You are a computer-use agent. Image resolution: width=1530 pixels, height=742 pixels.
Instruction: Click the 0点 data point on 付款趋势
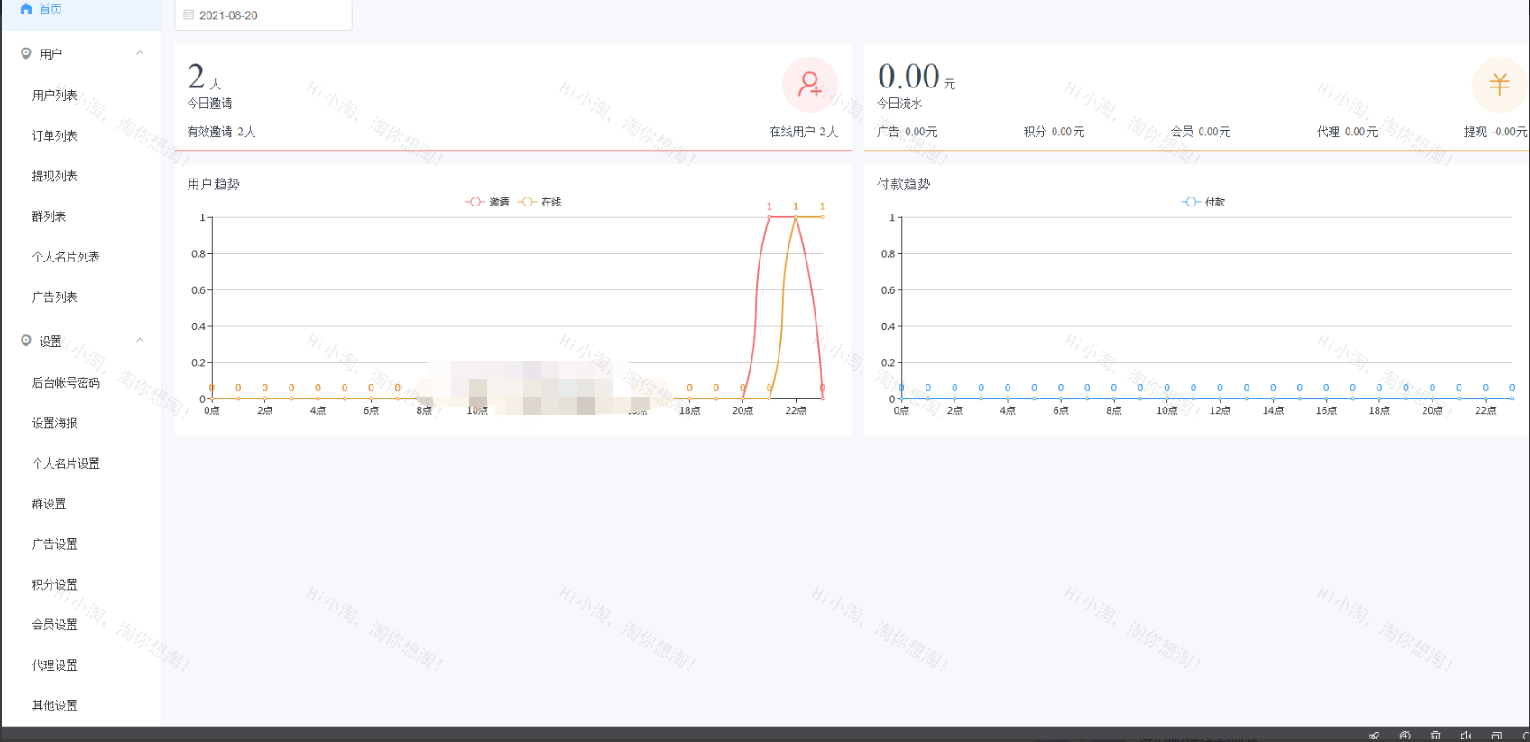coord(901,398)
